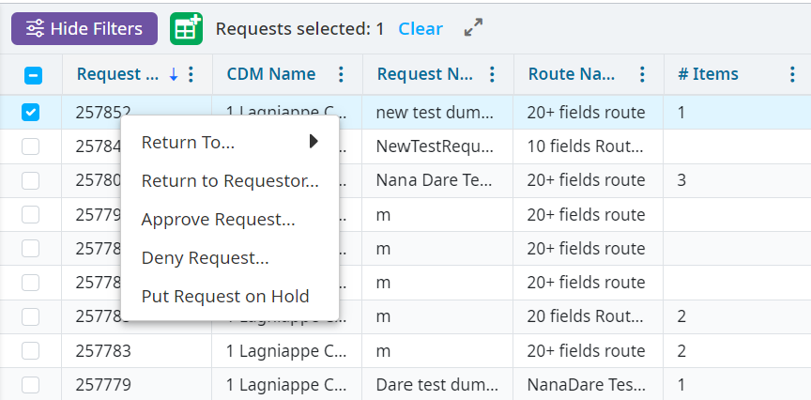Click the Dare test dum... request name cell
Image resolution: width=811 pixels, height=400 pixels.
[x=435, y=385]
